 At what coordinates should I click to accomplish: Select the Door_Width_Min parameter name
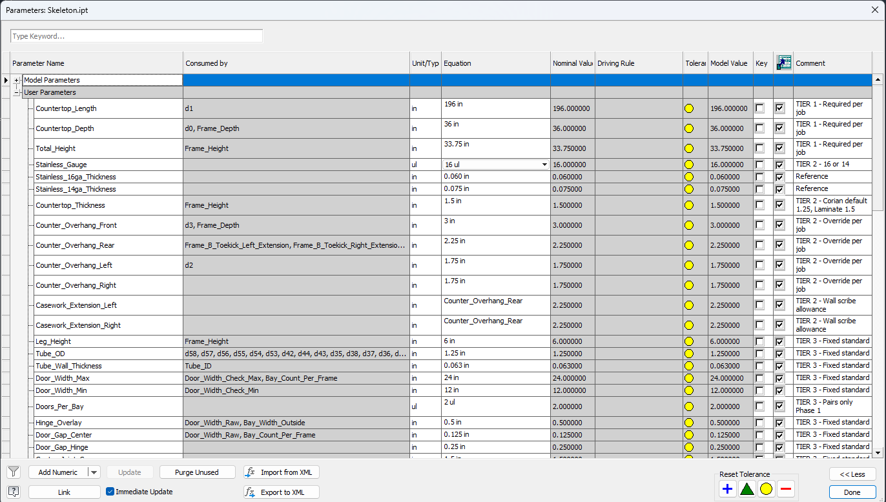tap(62, 390)
